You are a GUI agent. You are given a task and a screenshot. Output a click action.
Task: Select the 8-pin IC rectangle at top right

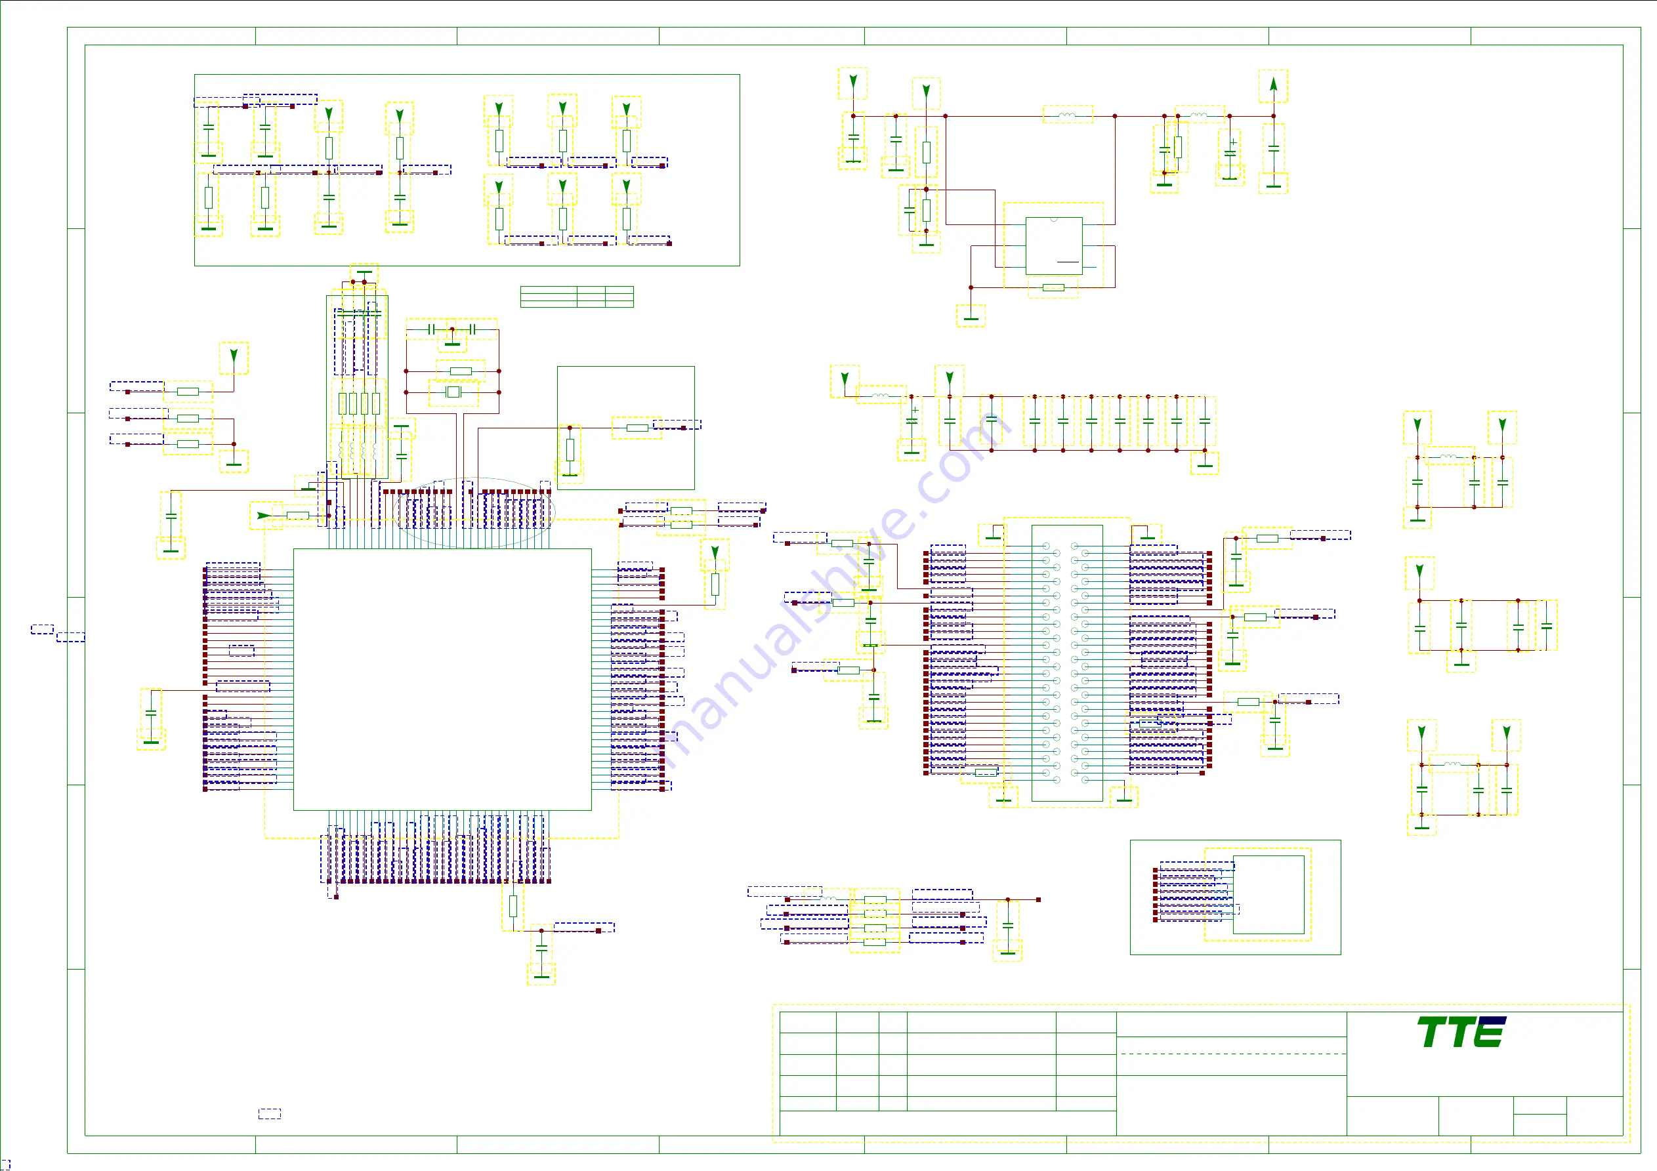1054,246
